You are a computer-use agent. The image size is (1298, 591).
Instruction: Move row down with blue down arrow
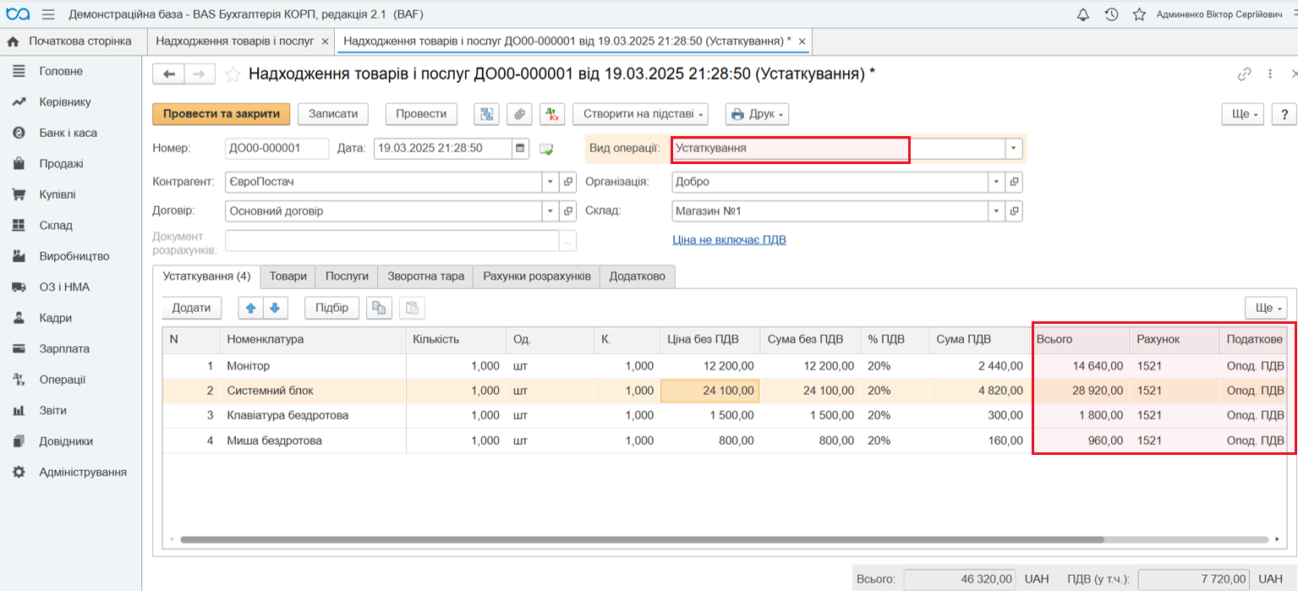(275, 308)
